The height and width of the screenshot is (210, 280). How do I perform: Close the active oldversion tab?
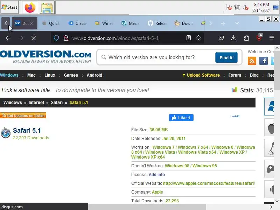click(31, 23)
